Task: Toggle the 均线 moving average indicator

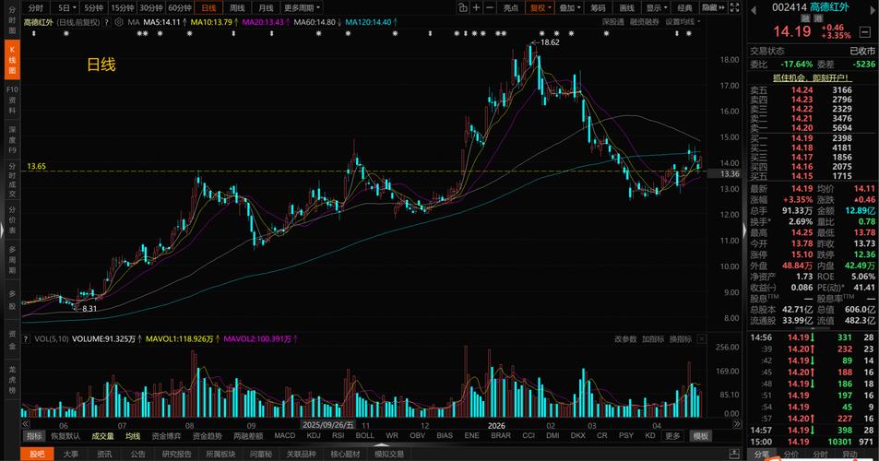Action: tap(133, 436)
